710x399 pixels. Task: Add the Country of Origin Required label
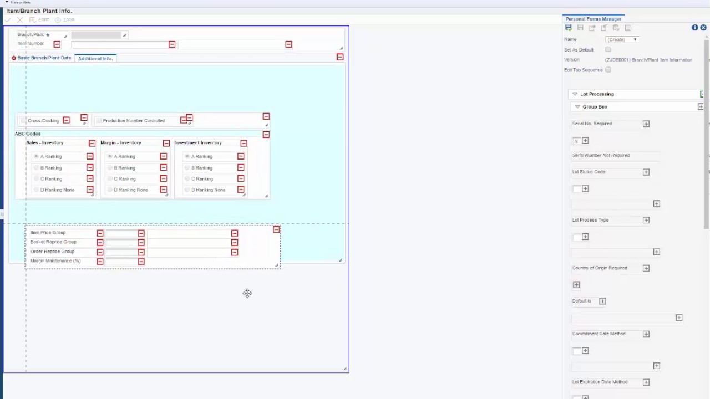point(646,268)
